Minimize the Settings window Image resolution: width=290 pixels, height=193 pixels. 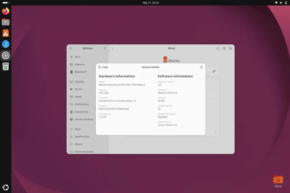tap(218, 48)
